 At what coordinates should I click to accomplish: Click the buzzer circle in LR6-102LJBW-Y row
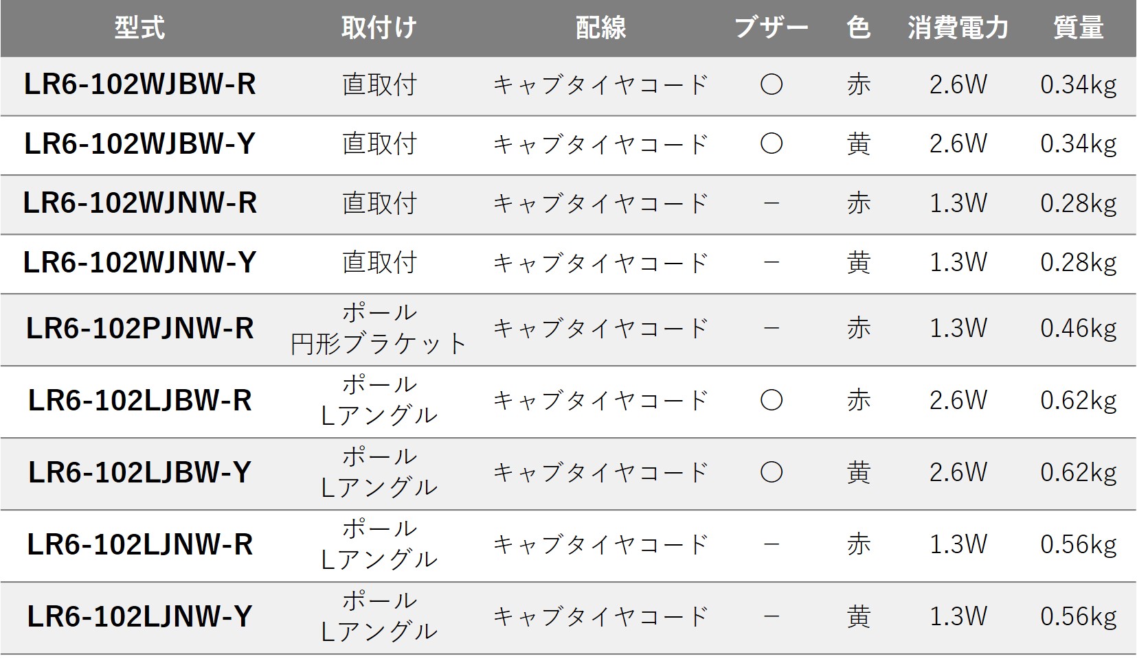[x=772, y=473]
